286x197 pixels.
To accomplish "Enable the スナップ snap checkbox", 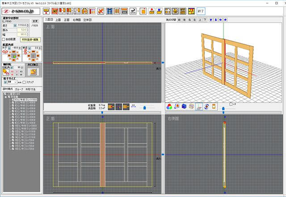I will tap(25, 82).
